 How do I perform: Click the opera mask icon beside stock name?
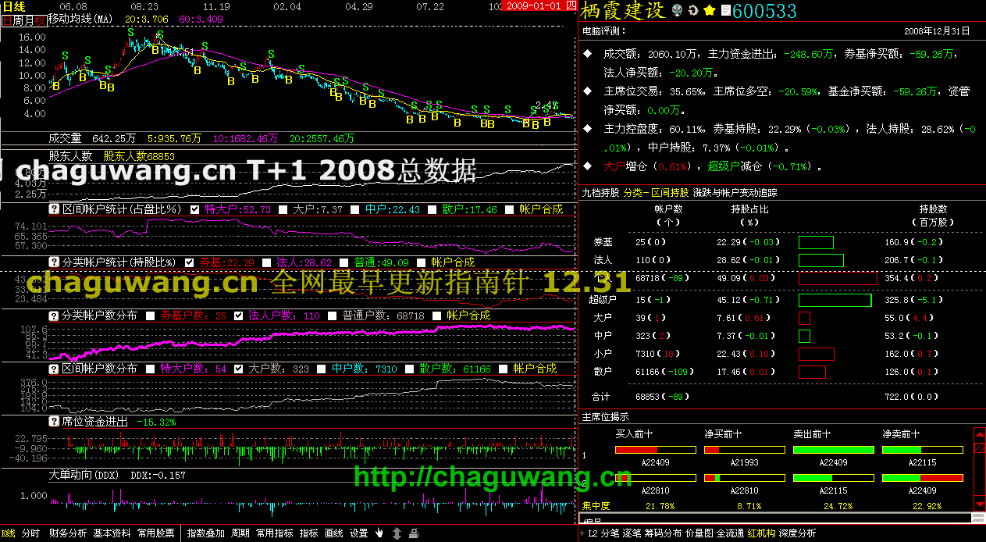[x=677, y=11]
